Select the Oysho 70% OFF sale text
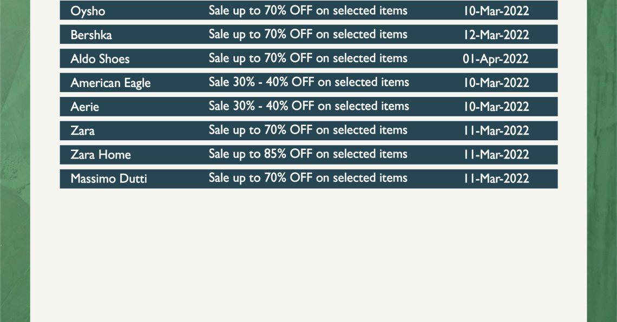Viewport: 617px width, 322px height. (308, 11)
